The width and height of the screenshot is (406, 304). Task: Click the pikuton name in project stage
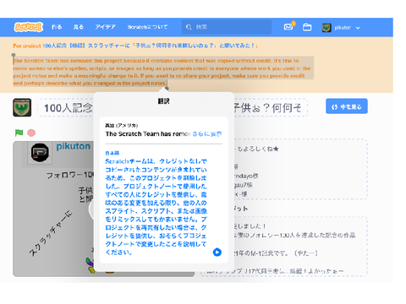(74, 146)
